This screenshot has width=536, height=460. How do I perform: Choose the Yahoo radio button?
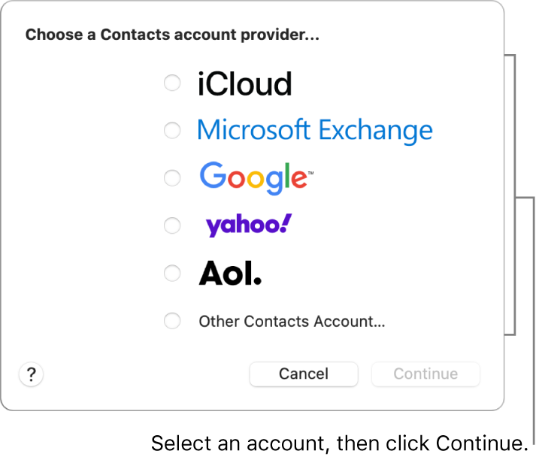[172, 225]
